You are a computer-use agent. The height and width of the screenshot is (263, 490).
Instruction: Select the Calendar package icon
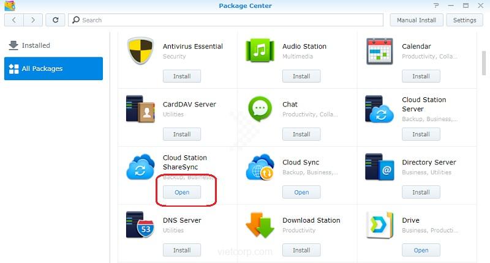click(x=380, y=51)
